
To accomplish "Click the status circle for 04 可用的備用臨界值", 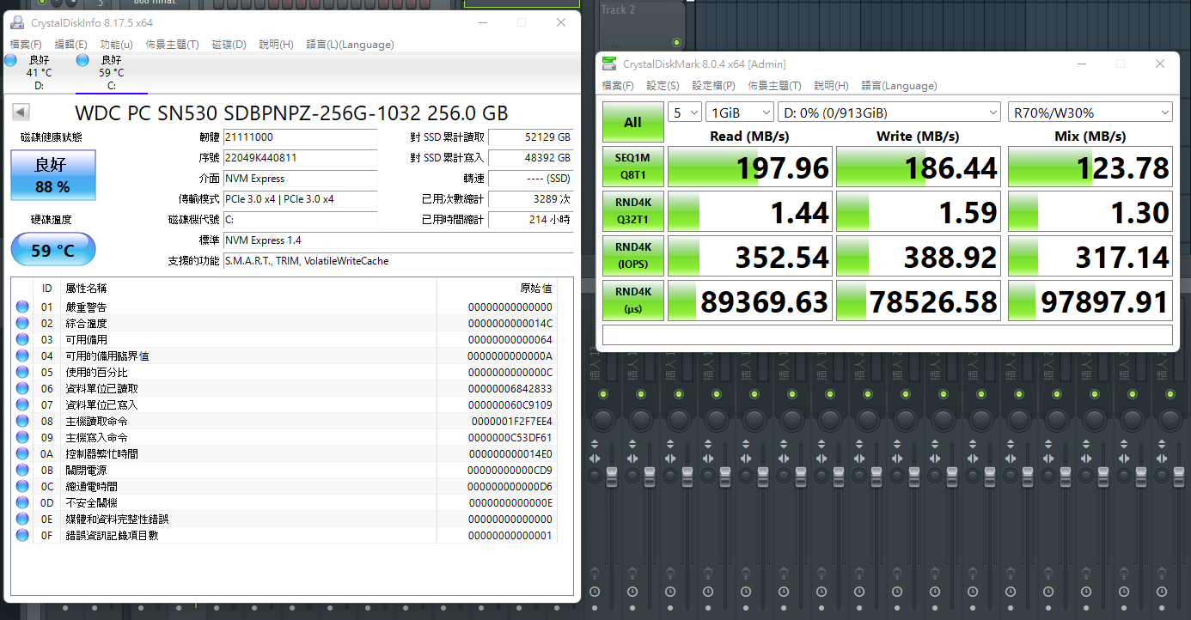I will [x=22, y=356].
